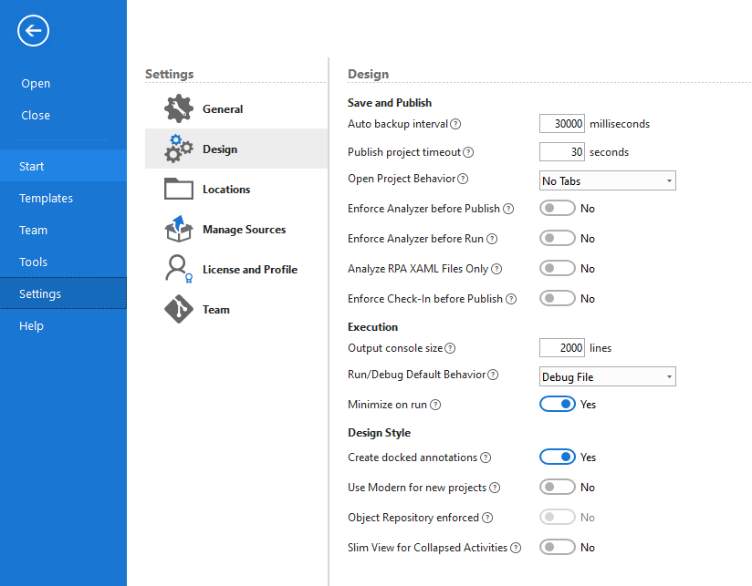Select the License and Profile label
Image resolution: width=752 pixels, height=586 pixels.
250,270
